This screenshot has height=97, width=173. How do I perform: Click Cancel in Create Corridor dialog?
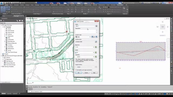(86, 73)
